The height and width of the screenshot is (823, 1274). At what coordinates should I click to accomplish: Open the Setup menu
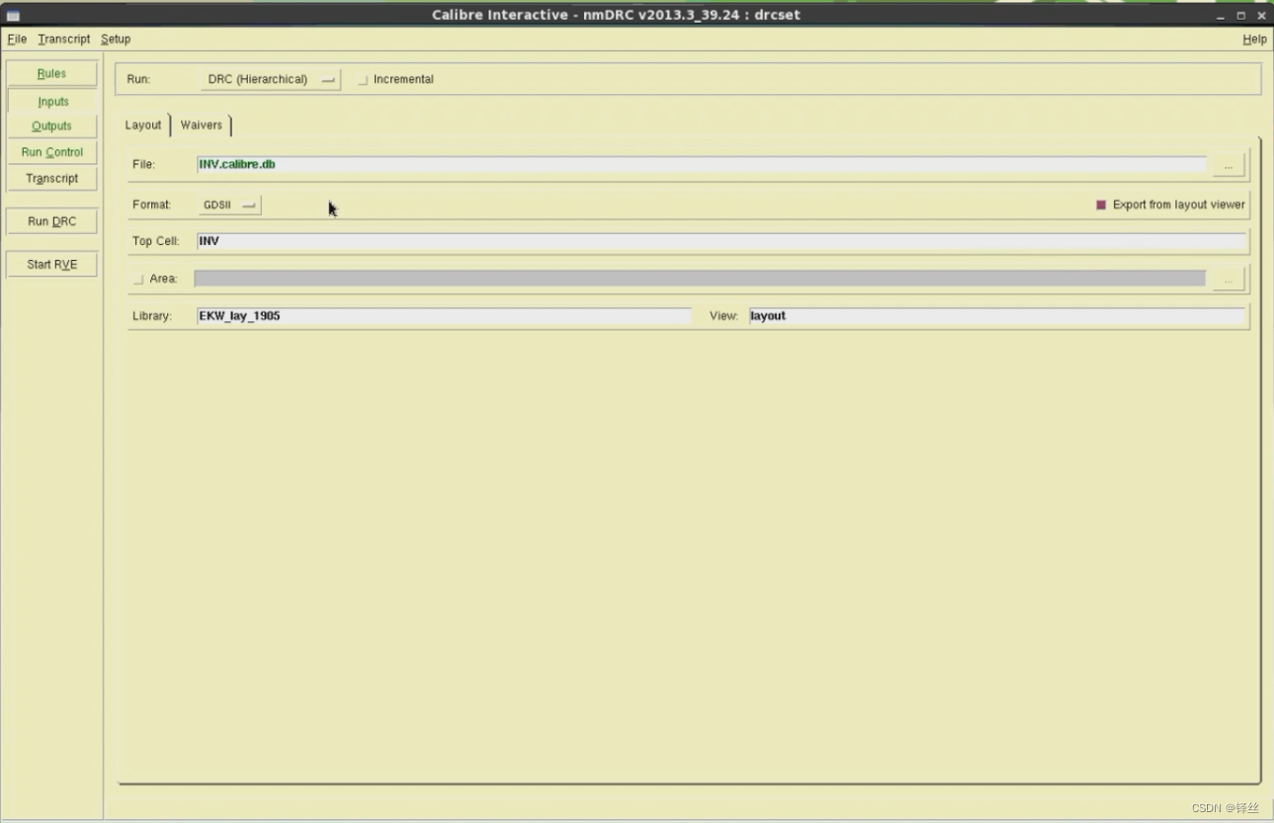click(116, 39)
